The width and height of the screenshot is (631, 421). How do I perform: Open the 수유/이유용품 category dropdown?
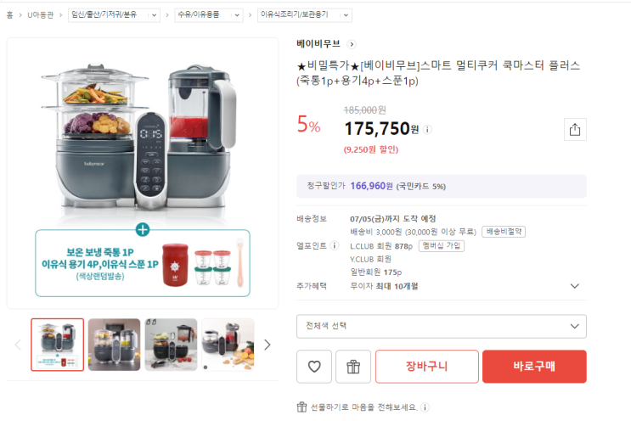pos(207,15)
